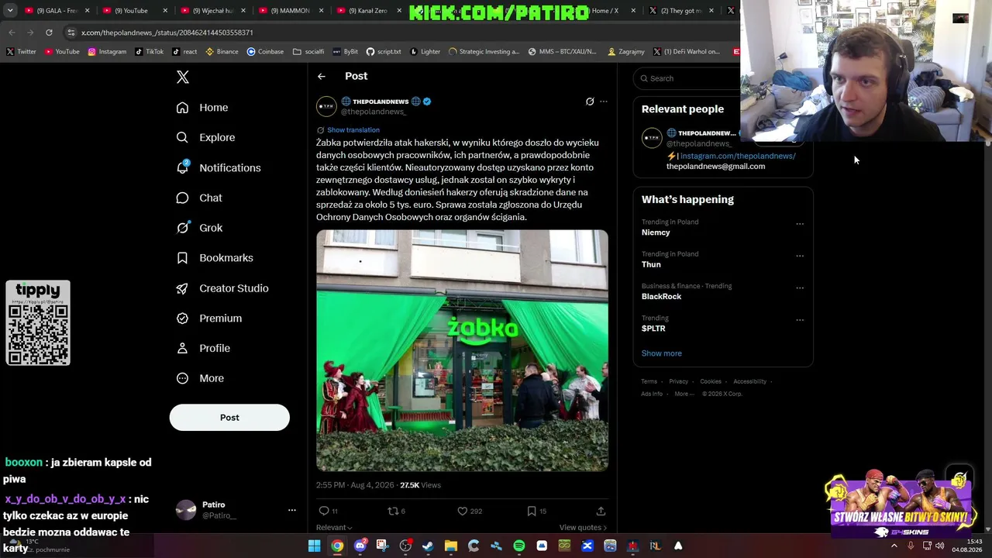Open Spotify from the taskbar
992x558 pixels.
[x=519, y=546]
